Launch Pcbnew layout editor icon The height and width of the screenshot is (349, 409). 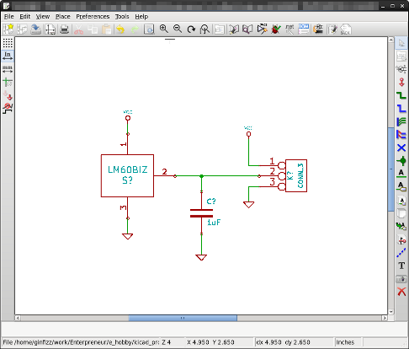point(332,30)
